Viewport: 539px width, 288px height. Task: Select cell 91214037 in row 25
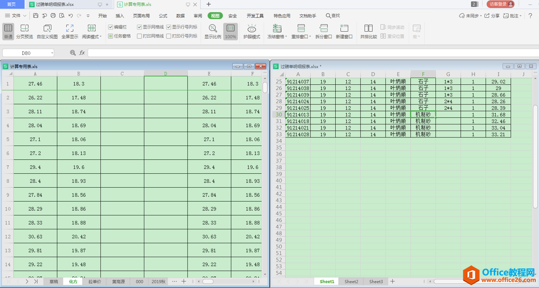tap(297, 82)
